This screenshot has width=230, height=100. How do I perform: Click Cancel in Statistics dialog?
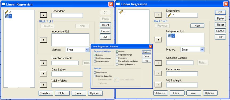pos(146,56)
